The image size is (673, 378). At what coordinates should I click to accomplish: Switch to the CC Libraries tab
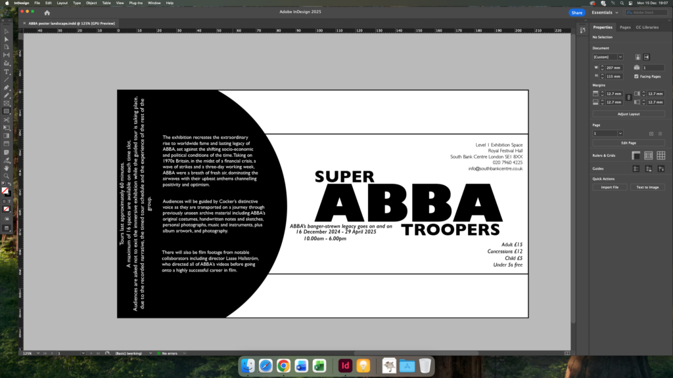647,28
